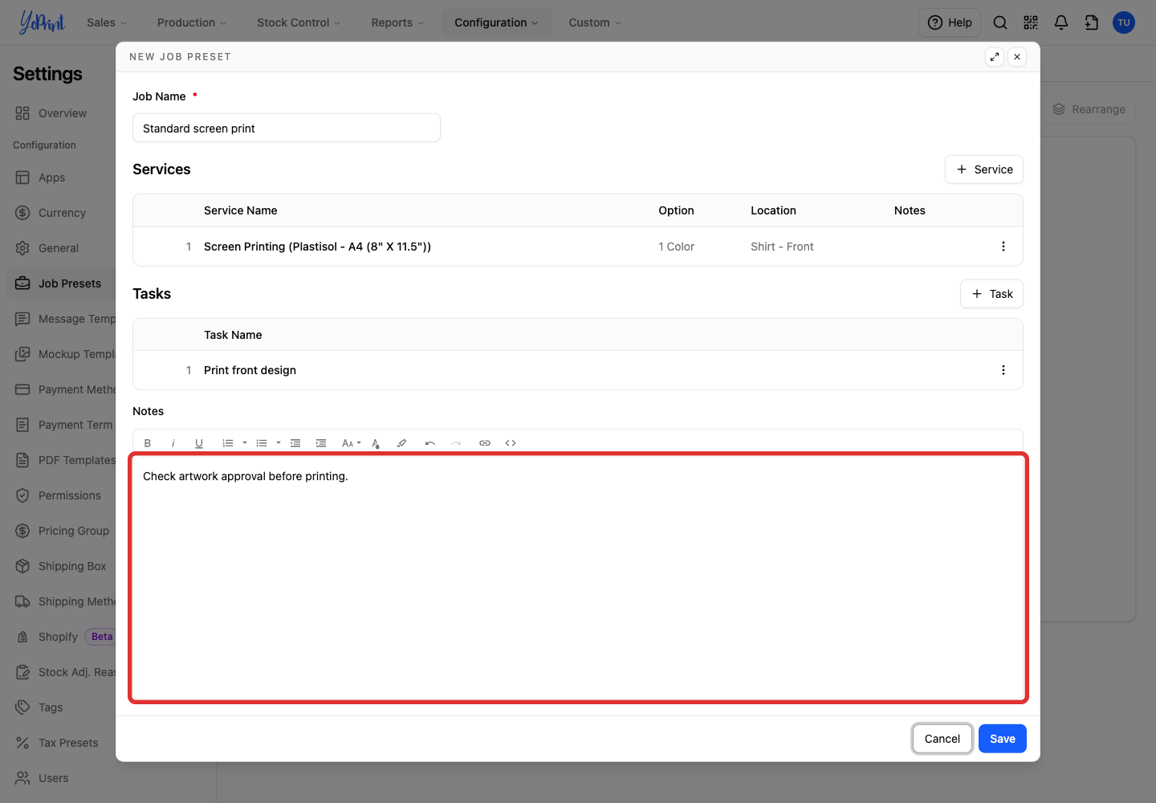
Task: Open numbered list style dropdown arrow
Action: click(245, 443)
